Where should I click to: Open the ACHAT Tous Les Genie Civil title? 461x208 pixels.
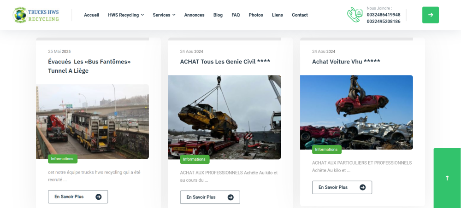[225, 62]
